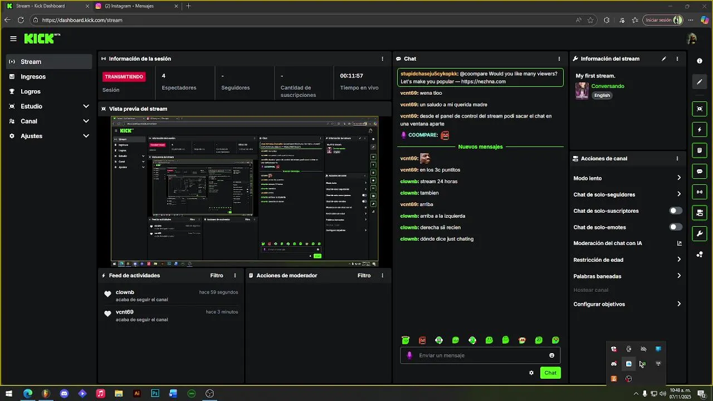
Task: Click the browser address bar URL
Action: 82,20
